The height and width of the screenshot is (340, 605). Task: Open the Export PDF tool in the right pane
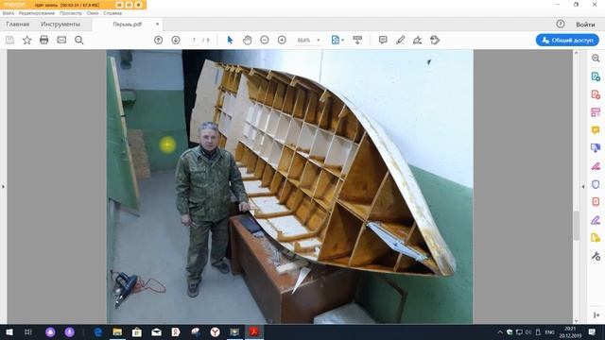coord(596,76)
